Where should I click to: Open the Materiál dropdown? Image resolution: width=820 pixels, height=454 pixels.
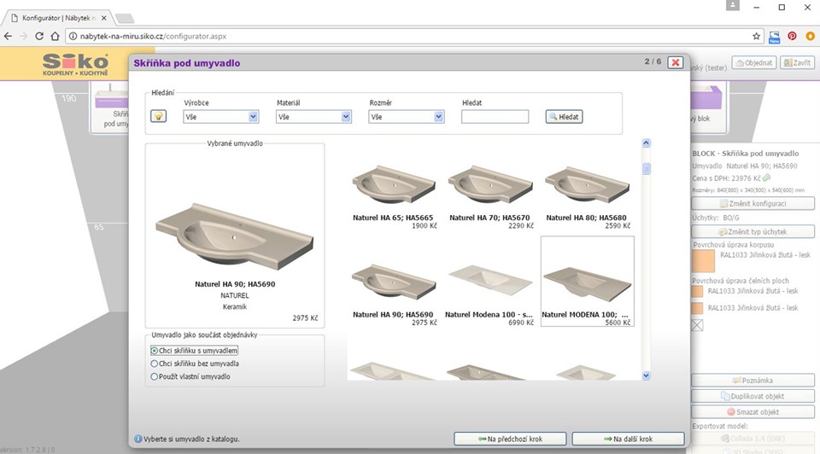click(313, 117)
